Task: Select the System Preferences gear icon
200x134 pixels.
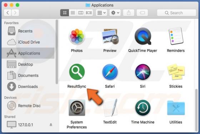Action: 77,108
